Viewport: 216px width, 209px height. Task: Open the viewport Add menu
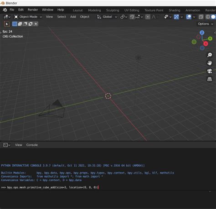coord(73,17)
